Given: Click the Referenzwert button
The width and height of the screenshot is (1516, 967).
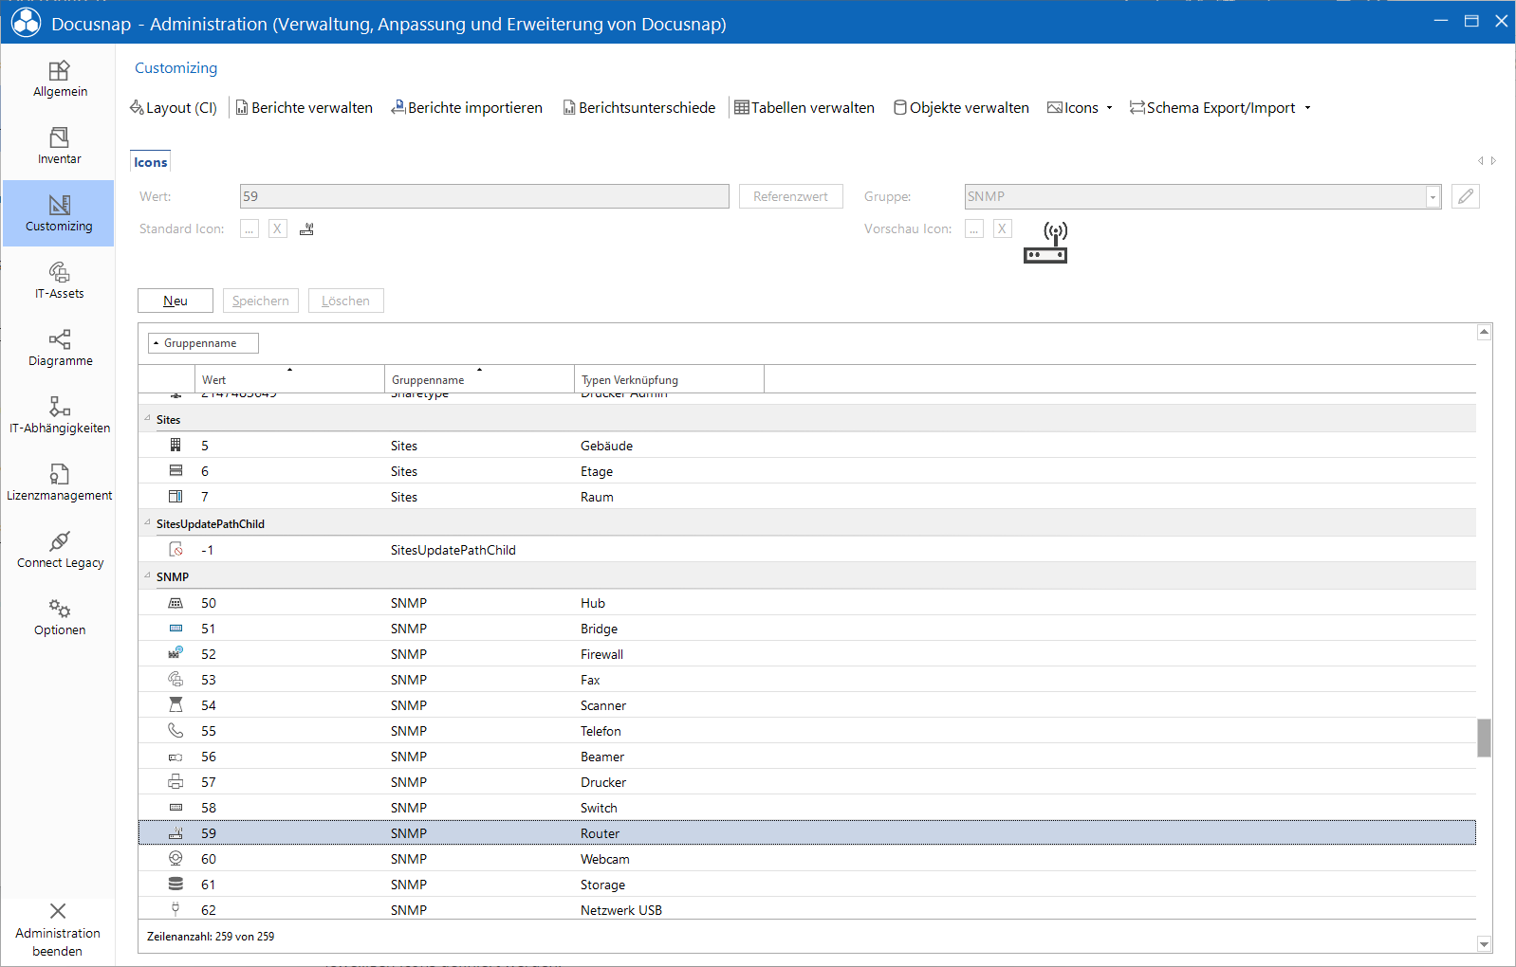Looking at the screenshot, I should 790,196.
